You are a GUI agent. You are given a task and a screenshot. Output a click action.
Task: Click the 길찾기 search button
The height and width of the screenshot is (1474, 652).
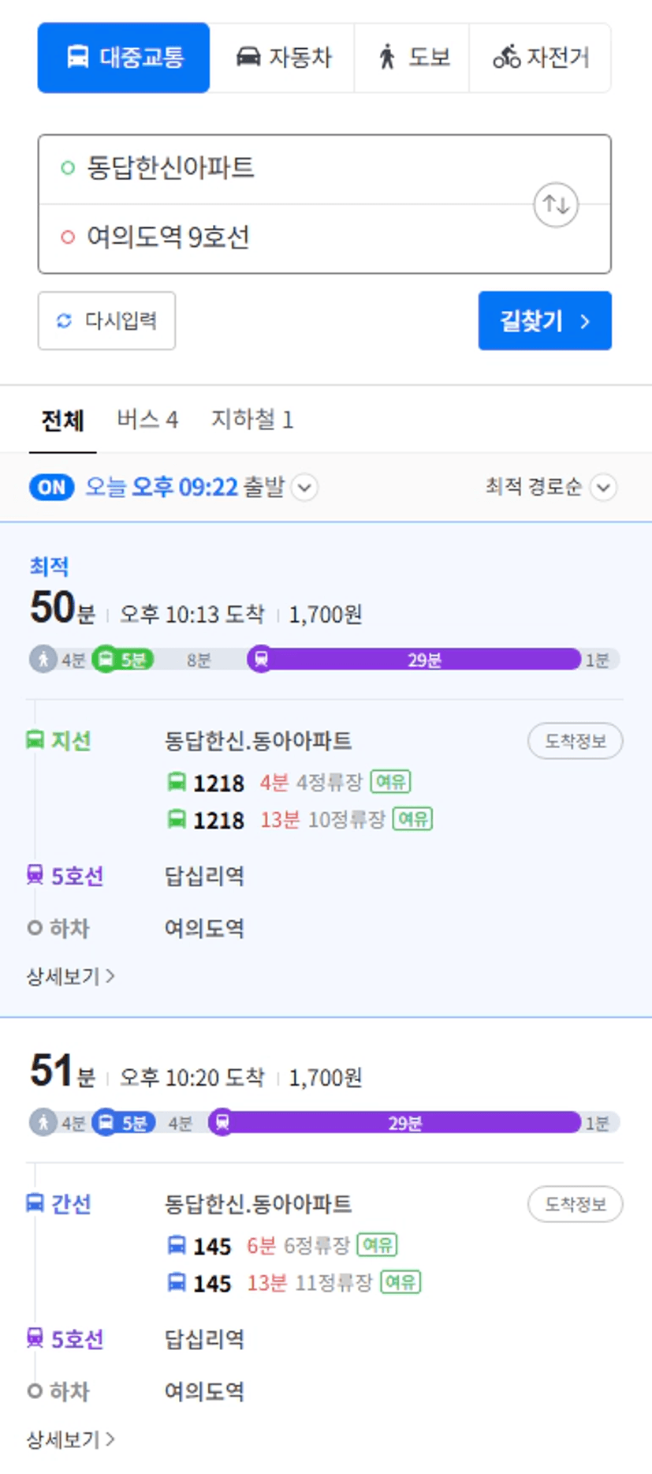point(545,320)
